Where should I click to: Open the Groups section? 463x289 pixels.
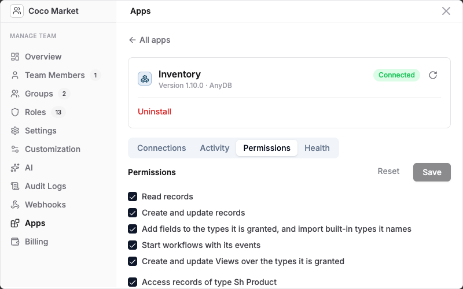click(x=39, y=94)
